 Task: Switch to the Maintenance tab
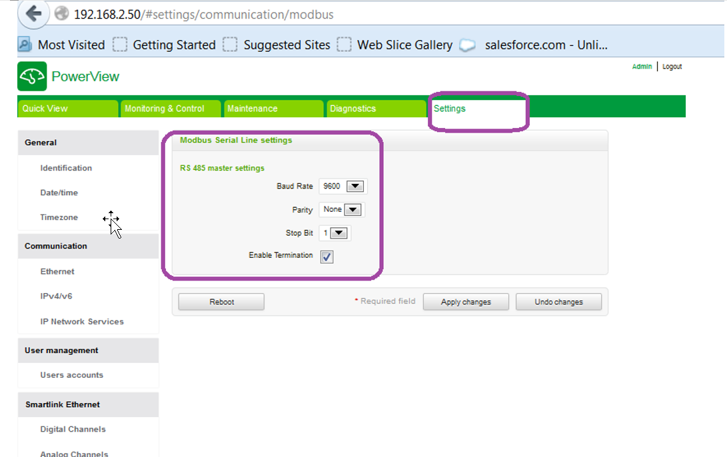pos(273,109)
